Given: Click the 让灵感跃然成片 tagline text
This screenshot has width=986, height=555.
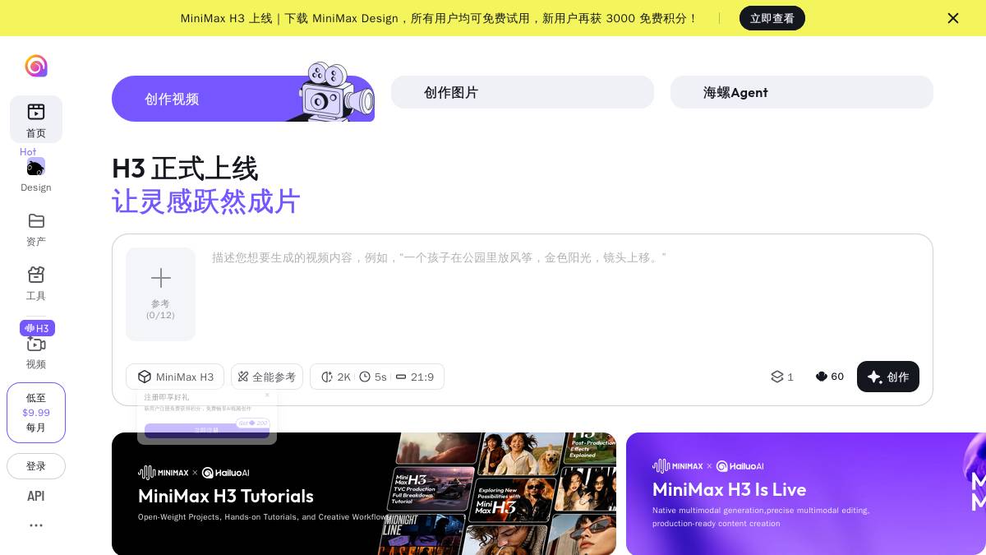Looking at the screenshot, I should pyautogui.click(x=206, y=201).
